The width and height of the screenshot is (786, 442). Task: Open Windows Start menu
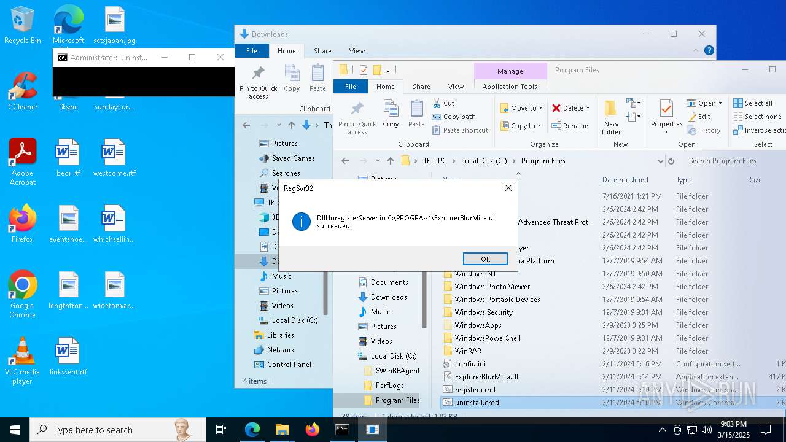(15, 430)
